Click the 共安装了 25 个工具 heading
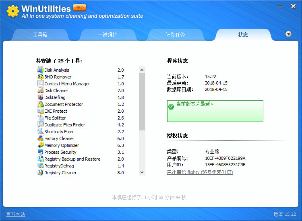Screen dimensions: 302x221 59,61
